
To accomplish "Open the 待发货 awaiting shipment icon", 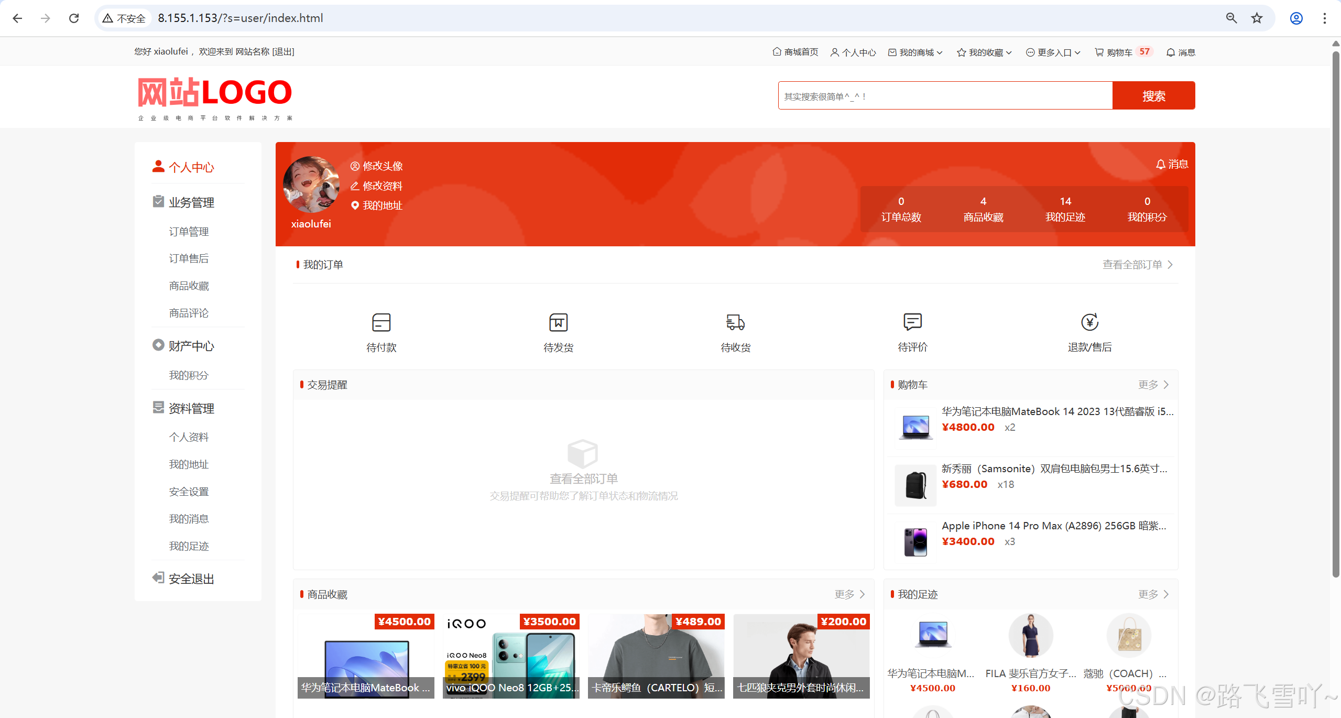I will pos(558,322).
